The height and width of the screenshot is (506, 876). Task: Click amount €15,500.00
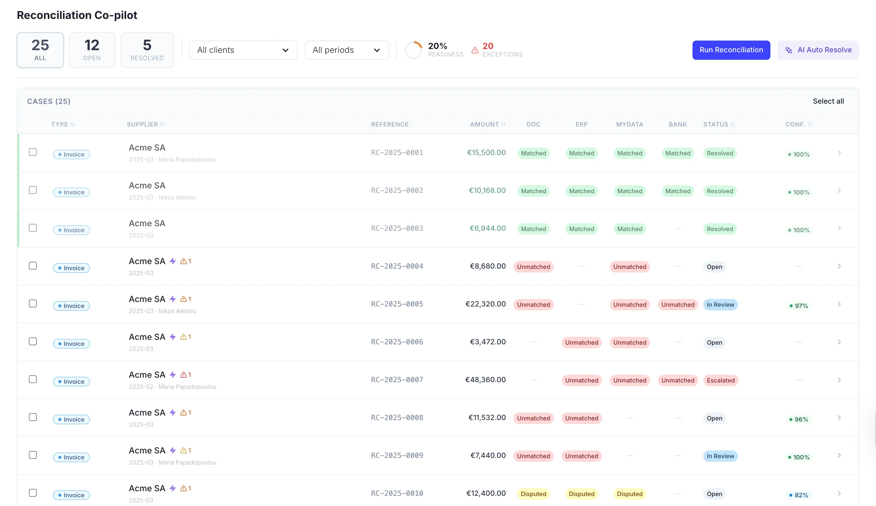[x=486, y=152]
